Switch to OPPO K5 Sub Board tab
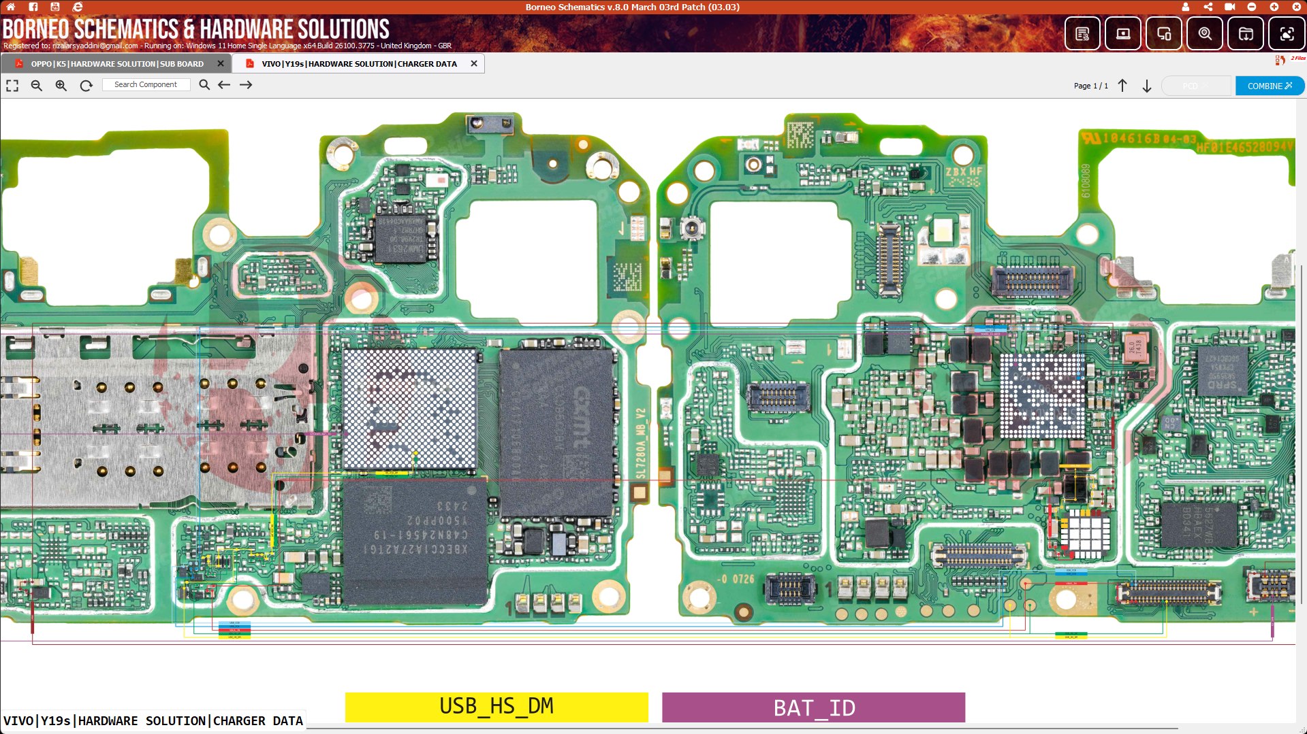 pyautogui.click(x=117, y=64)
